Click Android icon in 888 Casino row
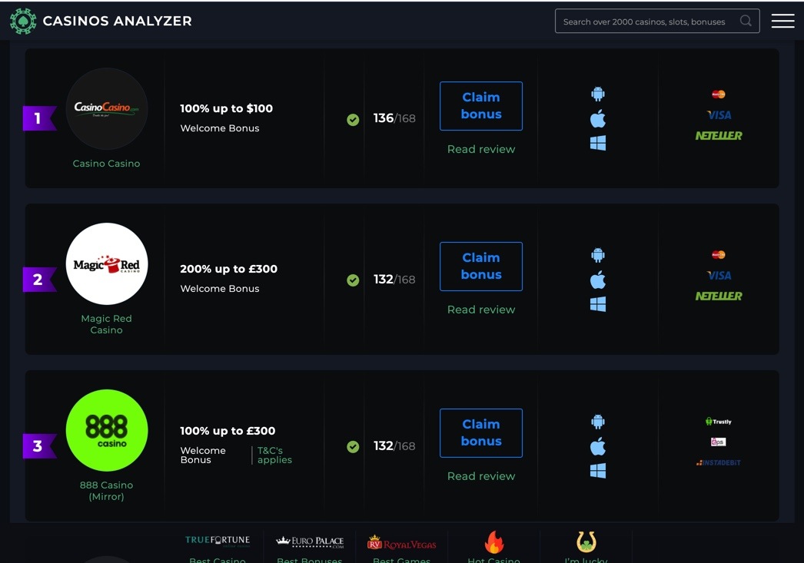This screenshot has height=563, width=804. [598, 422]
